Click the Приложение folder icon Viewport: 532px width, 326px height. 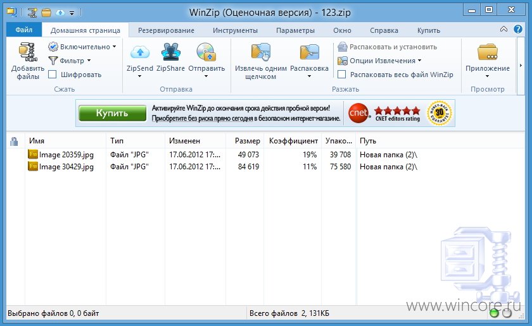pos(488,52)
